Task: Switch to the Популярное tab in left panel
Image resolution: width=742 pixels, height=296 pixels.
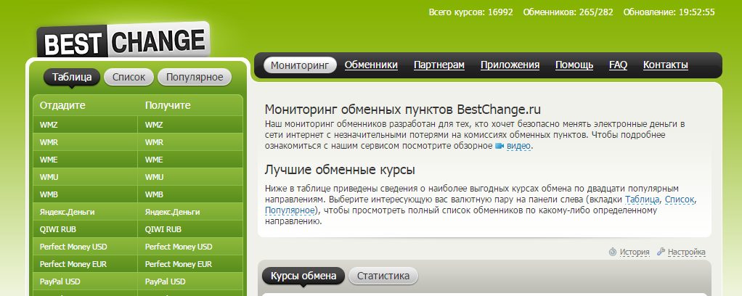Action: point(195,77)
